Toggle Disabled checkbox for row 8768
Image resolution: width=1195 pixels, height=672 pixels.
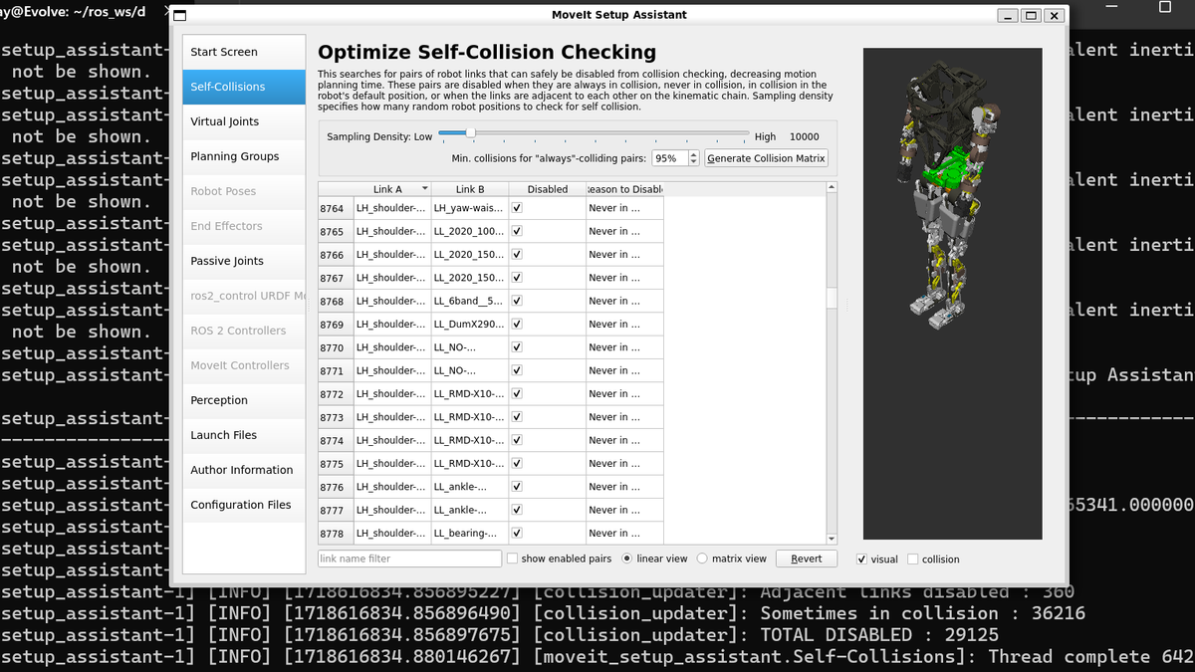pos(517,301)
